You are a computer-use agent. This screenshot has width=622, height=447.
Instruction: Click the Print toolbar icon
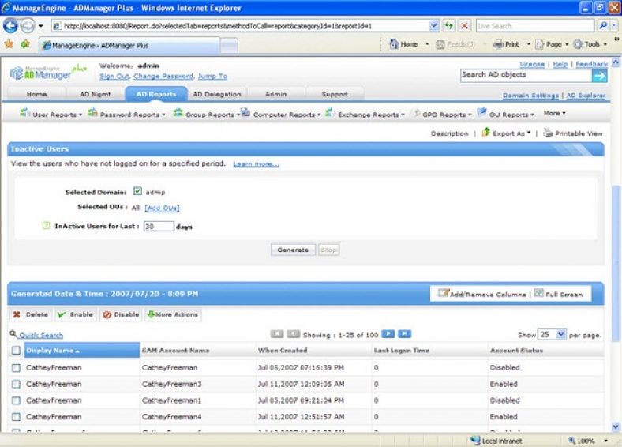click(498, 44)
